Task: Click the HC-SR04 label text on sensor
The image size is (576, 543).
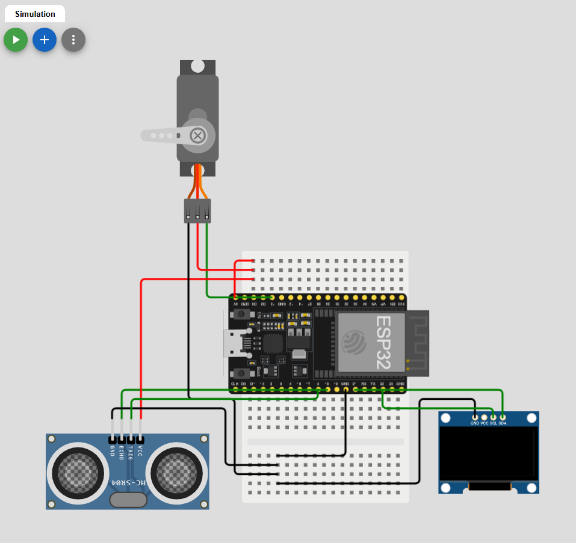Action: click(129, 482)
